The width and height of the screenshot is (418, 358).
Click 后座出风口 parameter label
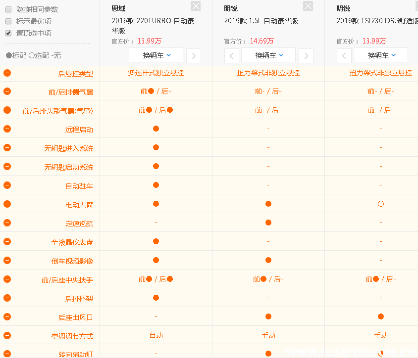[x=76, y=317]
